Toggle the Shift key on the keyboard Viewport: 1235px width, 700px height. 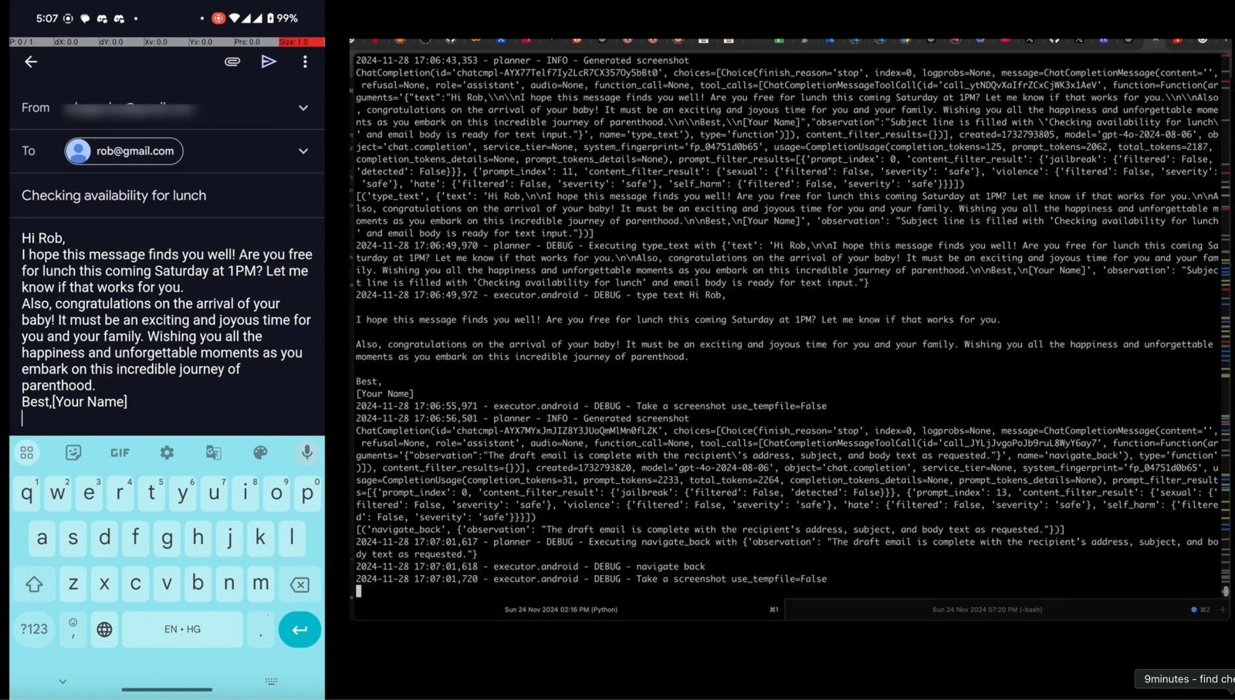point(34,584)
